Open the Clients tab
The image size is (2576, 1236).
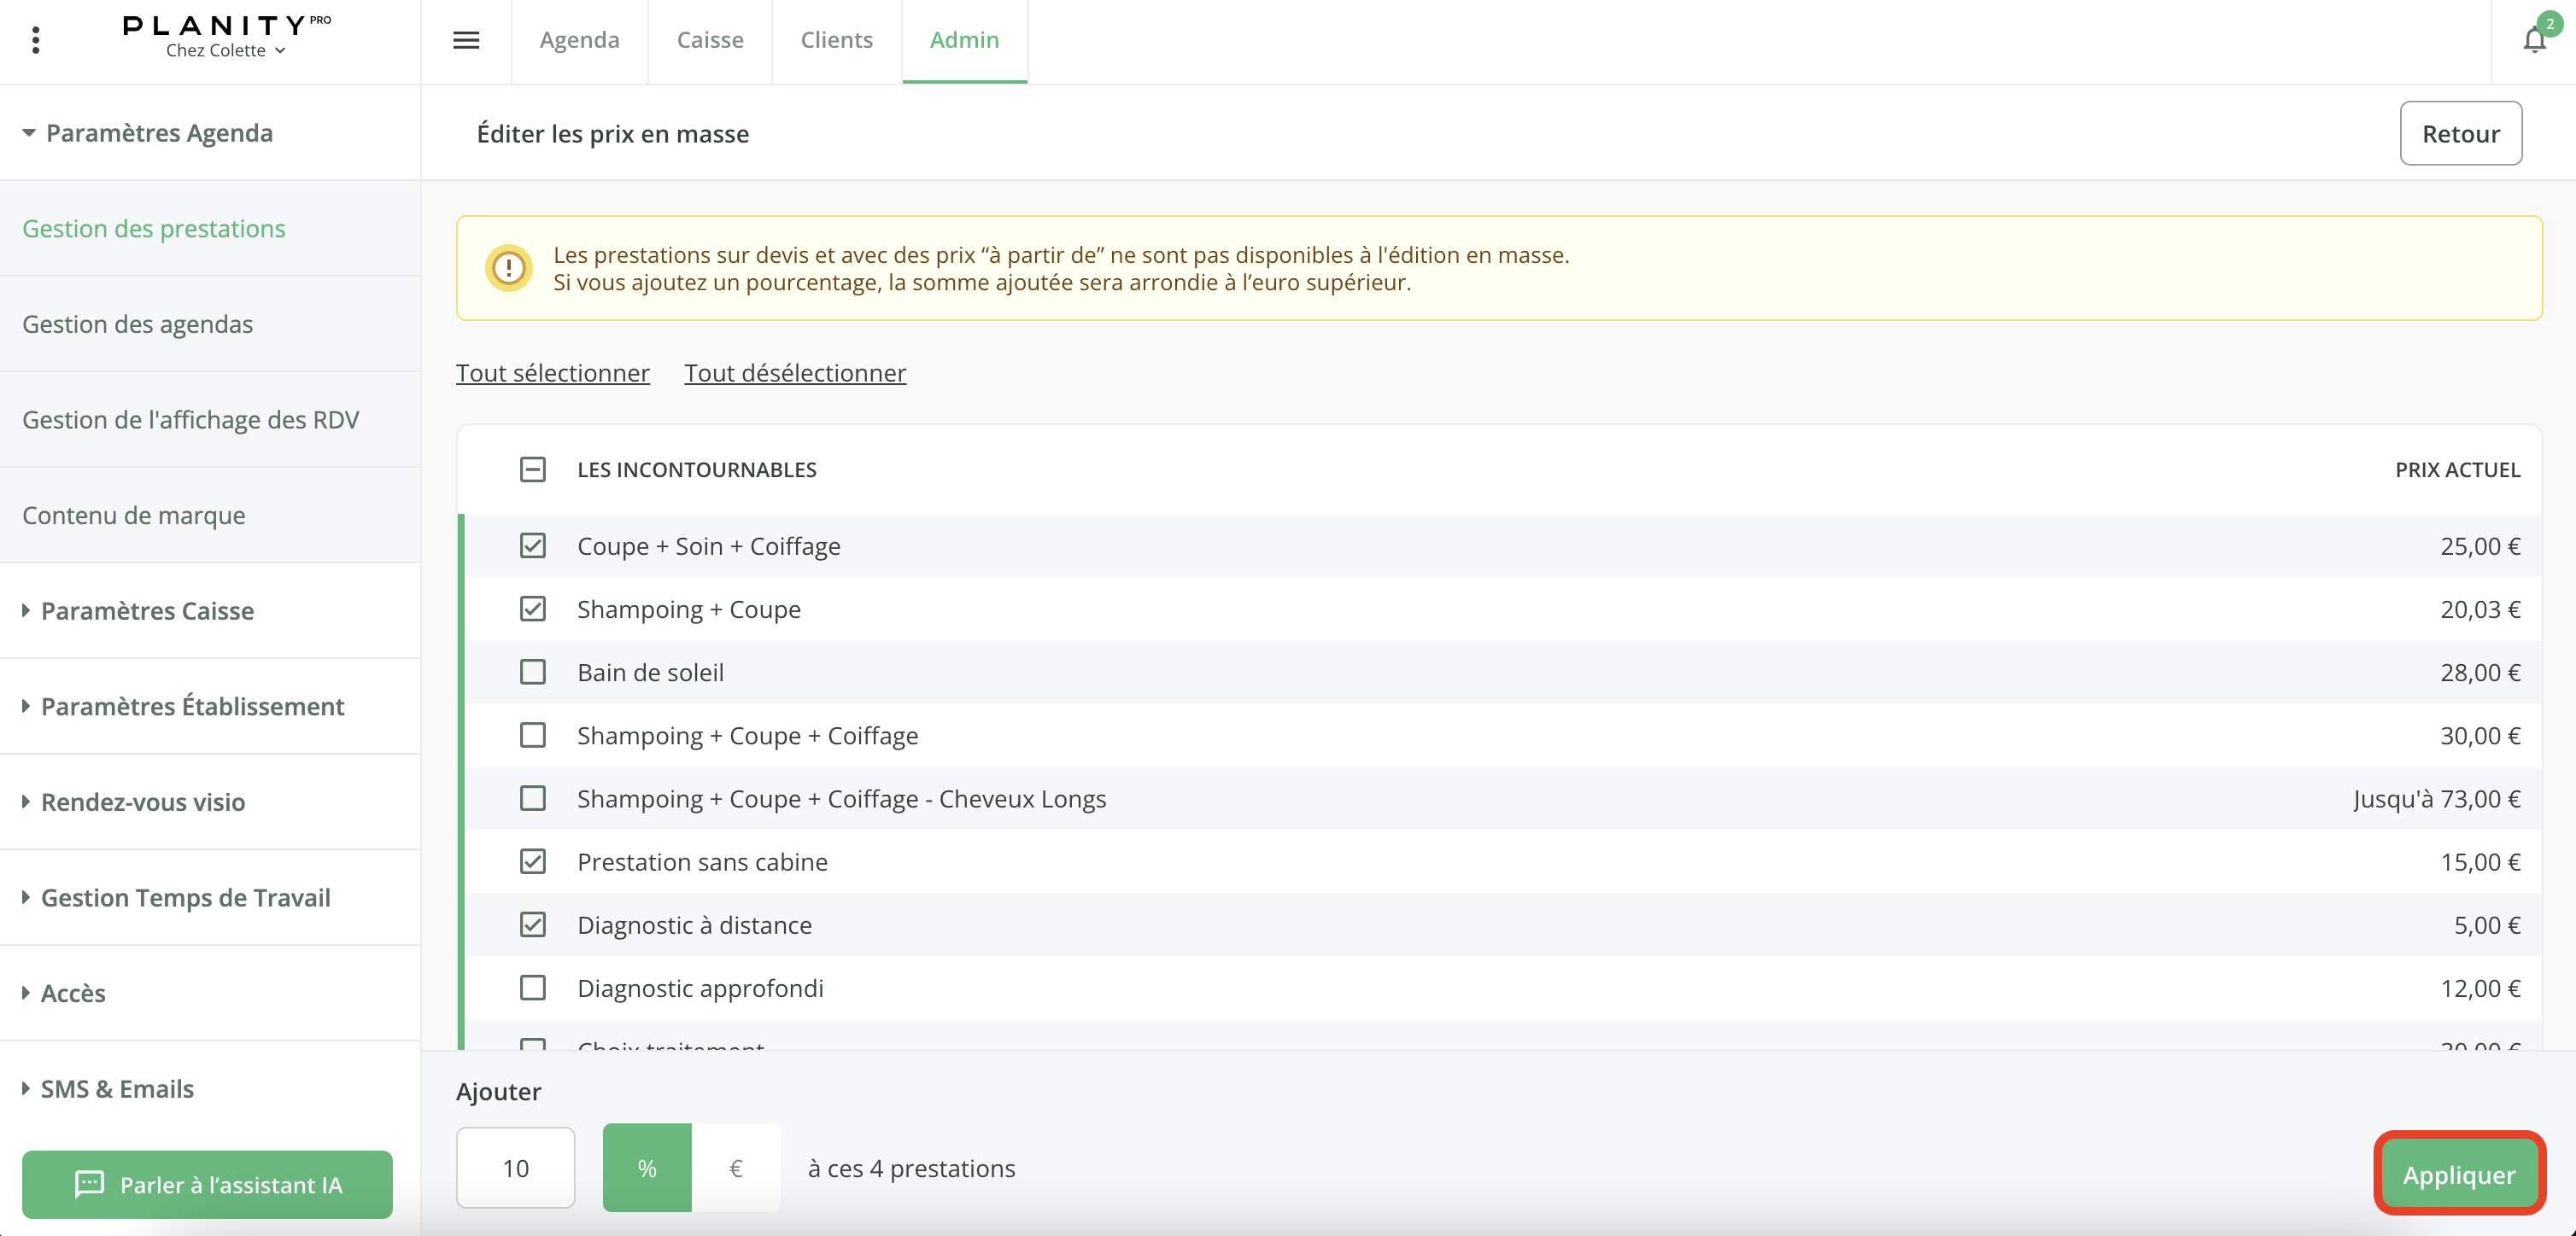(836, 40)
